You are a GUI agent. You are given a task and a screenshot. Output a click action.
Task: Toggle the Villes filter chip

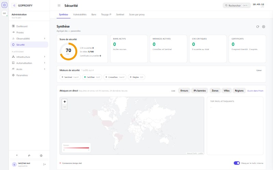tap(227, 91)
